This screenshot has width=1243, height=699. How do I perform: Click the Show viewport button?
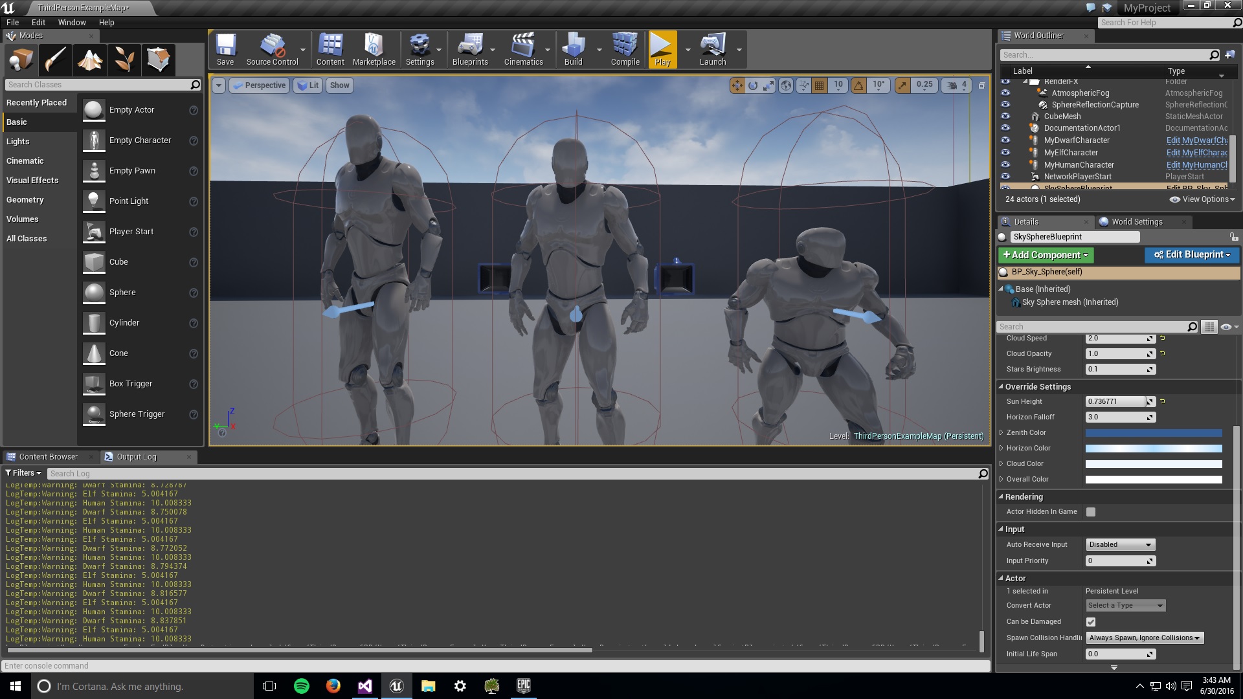[x=339, y=85]
